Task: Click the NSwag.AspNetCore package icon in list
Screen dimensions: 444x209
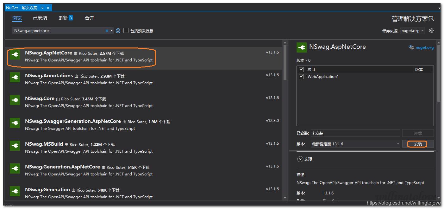Action: pyautogui.click(x=15, y=55)
